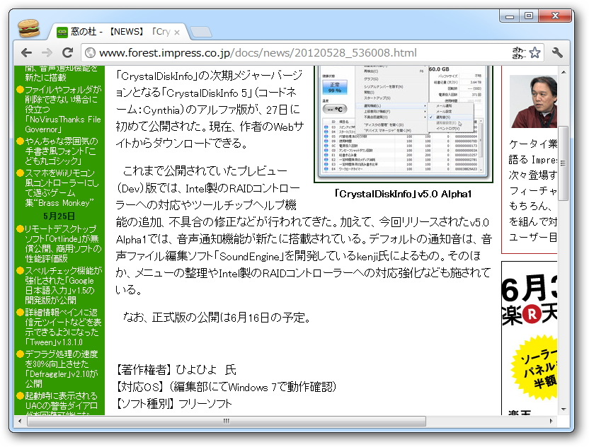
Task: Click the 5月25日 date heading
Action: [59, 216]
